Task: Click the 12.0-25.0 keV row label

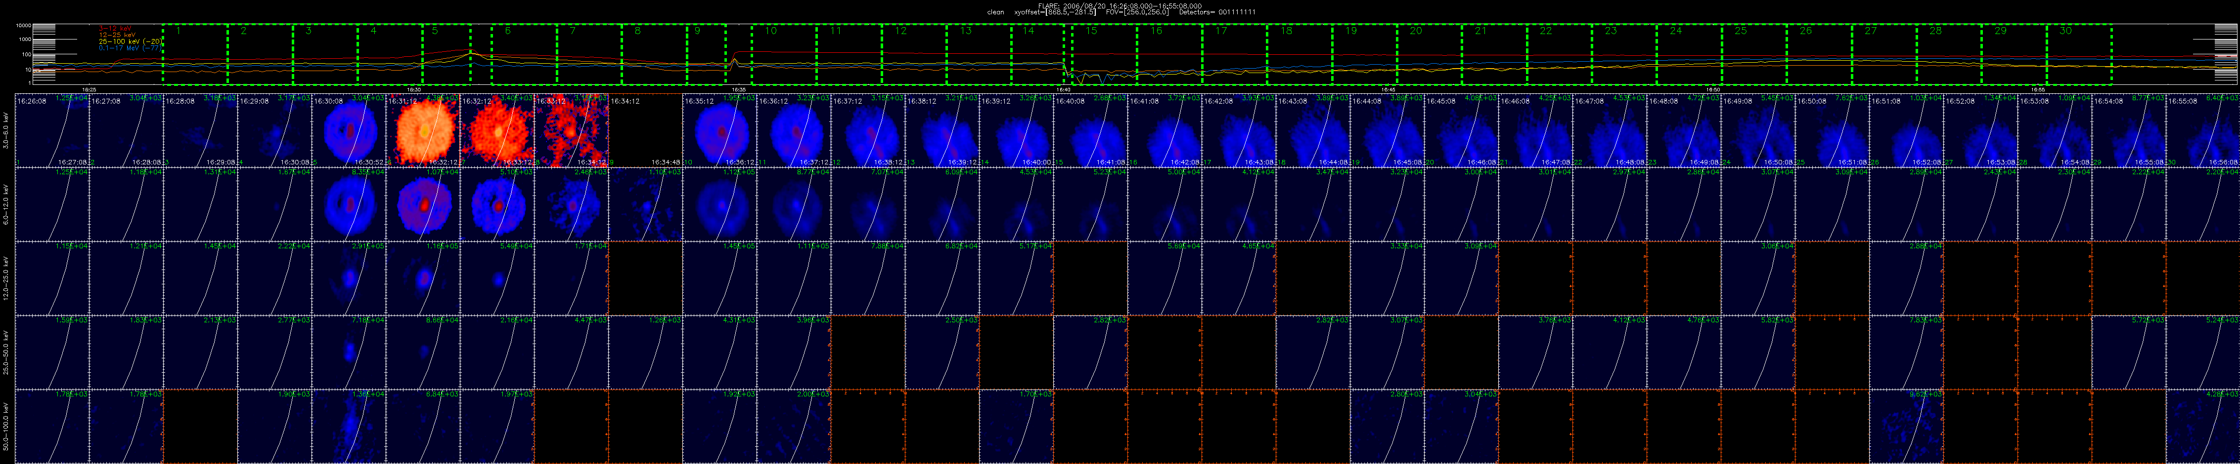Action: pos(7,277)
